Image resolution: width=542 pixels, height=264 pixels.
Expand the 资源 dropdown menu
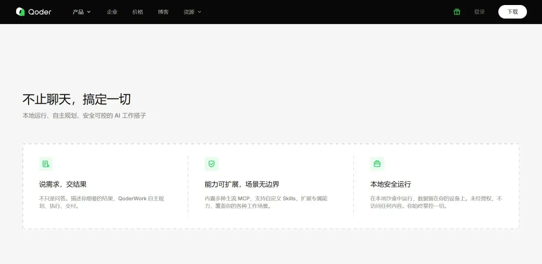coord(192,12)
